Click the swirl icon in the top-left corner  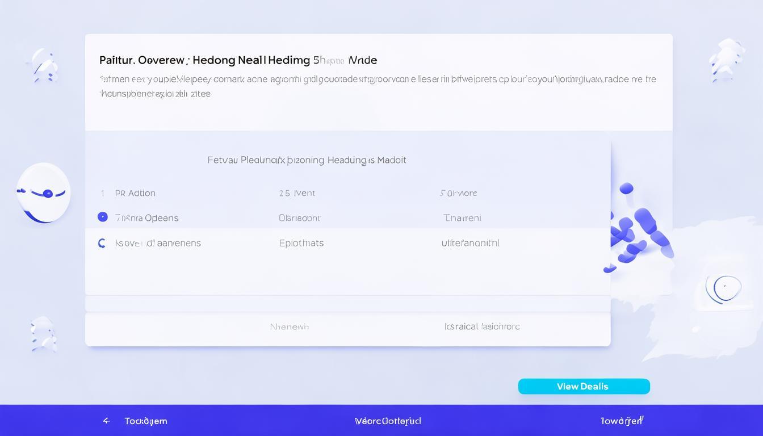43,64
